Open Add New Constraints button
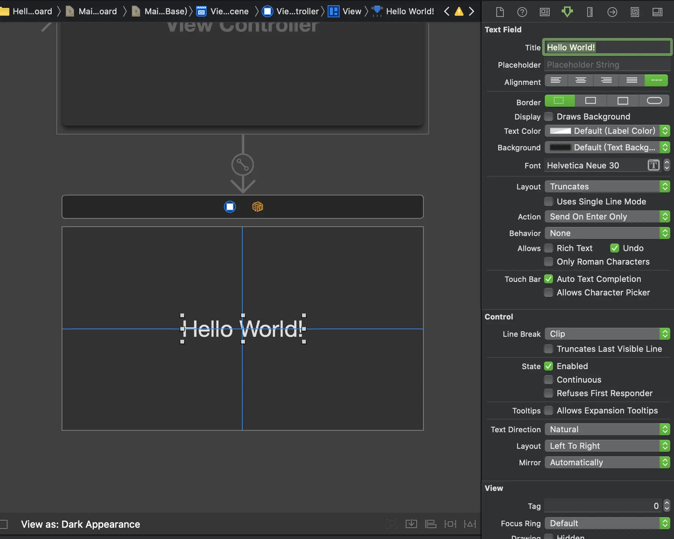The width and height of the screenshot is (674, 539). (450, 524)
